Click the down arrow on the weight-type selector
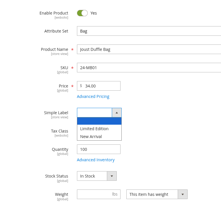This screenshot has height=204, width=221. coord(183,194)
